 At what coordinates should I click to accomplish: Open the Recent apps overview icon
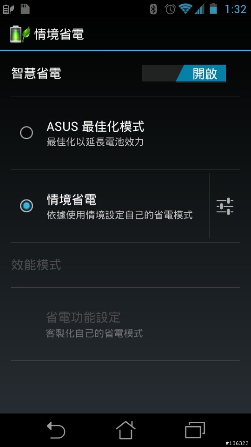(195, 430)
